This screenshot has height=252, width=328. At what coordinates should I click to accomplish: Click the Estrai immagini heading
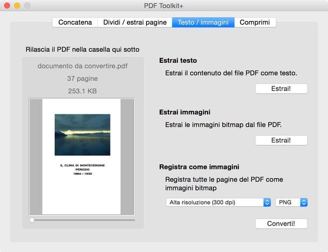click(185, 112)
